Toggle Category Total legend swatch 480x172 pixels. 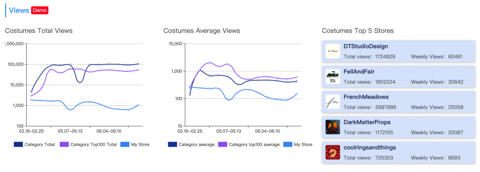(18, 144)
